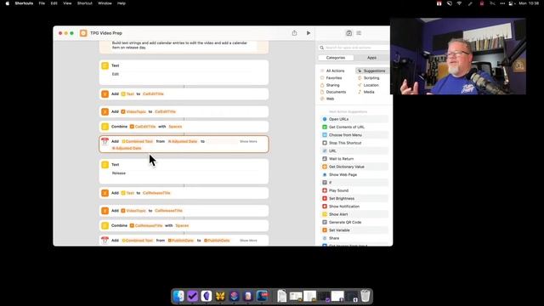Select the Generate QR Code icon
The width and height of the screenshot is (544, 306).
325,222
